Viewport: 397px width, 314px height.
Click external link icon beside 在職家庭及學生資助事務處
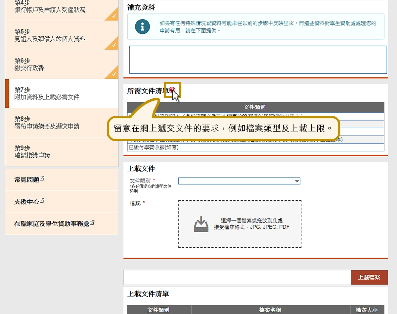click(x=92, y=223)
